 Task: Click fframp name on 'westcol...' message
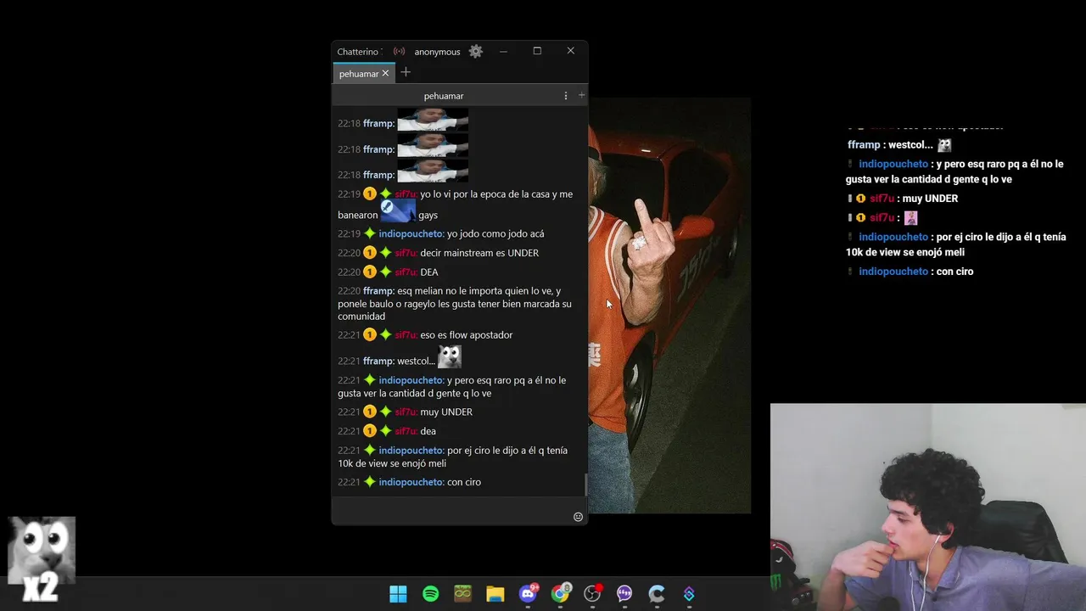pos(378,361)
